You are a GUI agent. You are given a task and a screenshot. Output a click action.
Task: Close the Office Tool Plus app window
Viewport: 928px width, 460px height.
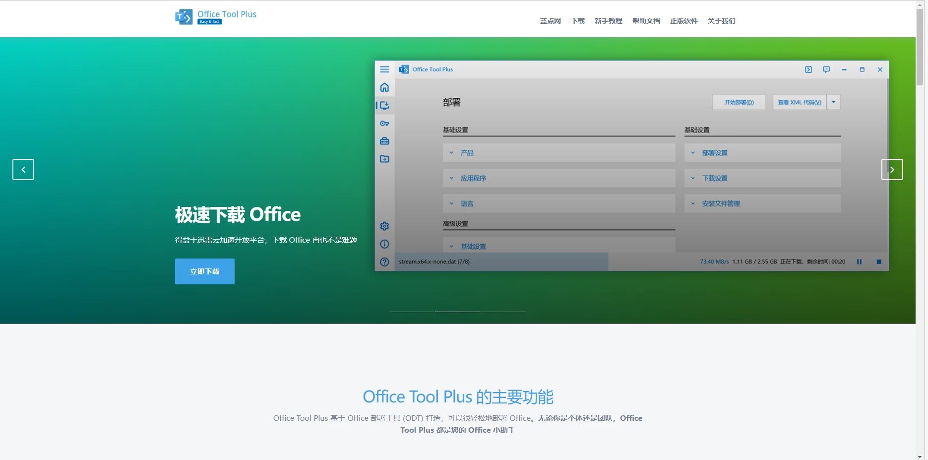[880, 69]
